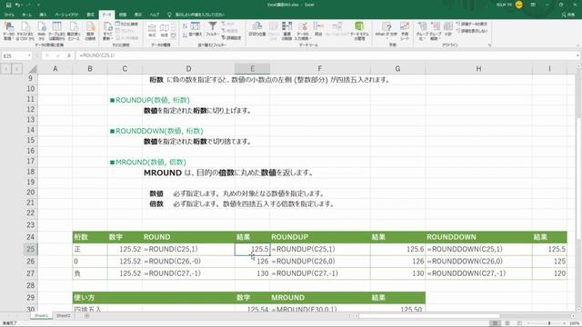Image resolution: width=582 pixels, height=327 pixels.
Task: Click cell containing =ROUNDDOWN(C27,-1)
Action: 479,273
